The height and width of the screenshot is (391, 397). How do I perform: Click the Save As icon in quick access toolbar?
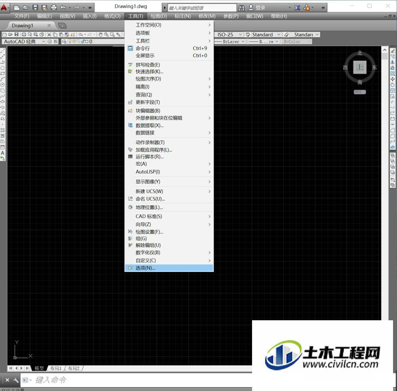coord(44,8)
